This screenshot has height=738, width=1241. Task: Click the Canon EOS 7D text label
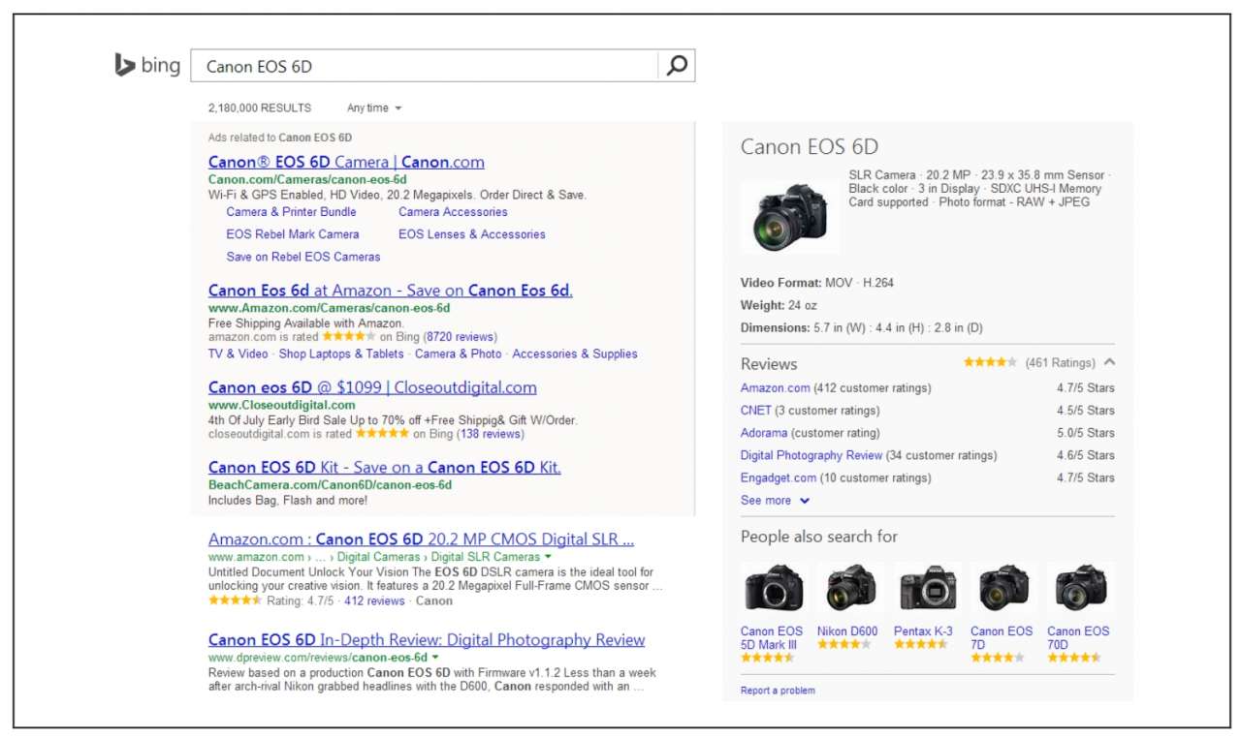[x=1002, y=637]
